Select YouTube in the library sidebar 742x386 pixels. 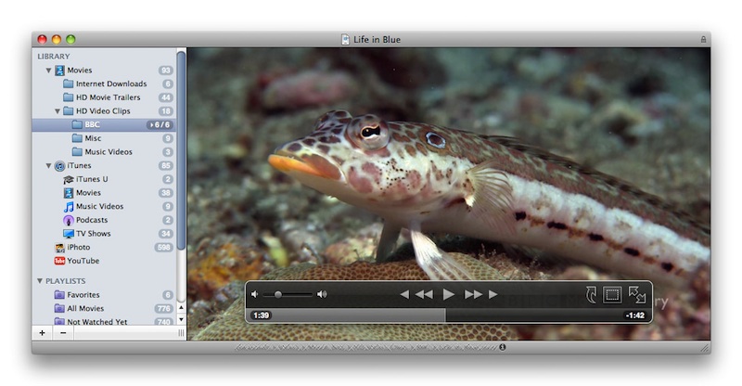point(83,261)
